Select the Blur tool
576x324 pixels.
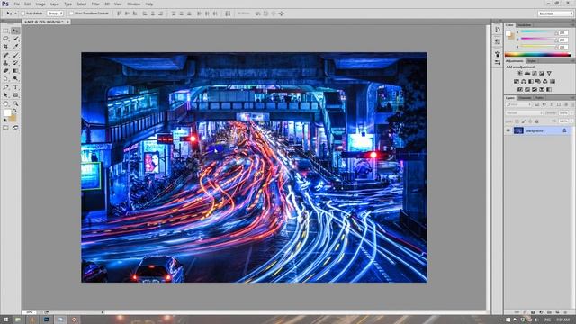point(6,78)
